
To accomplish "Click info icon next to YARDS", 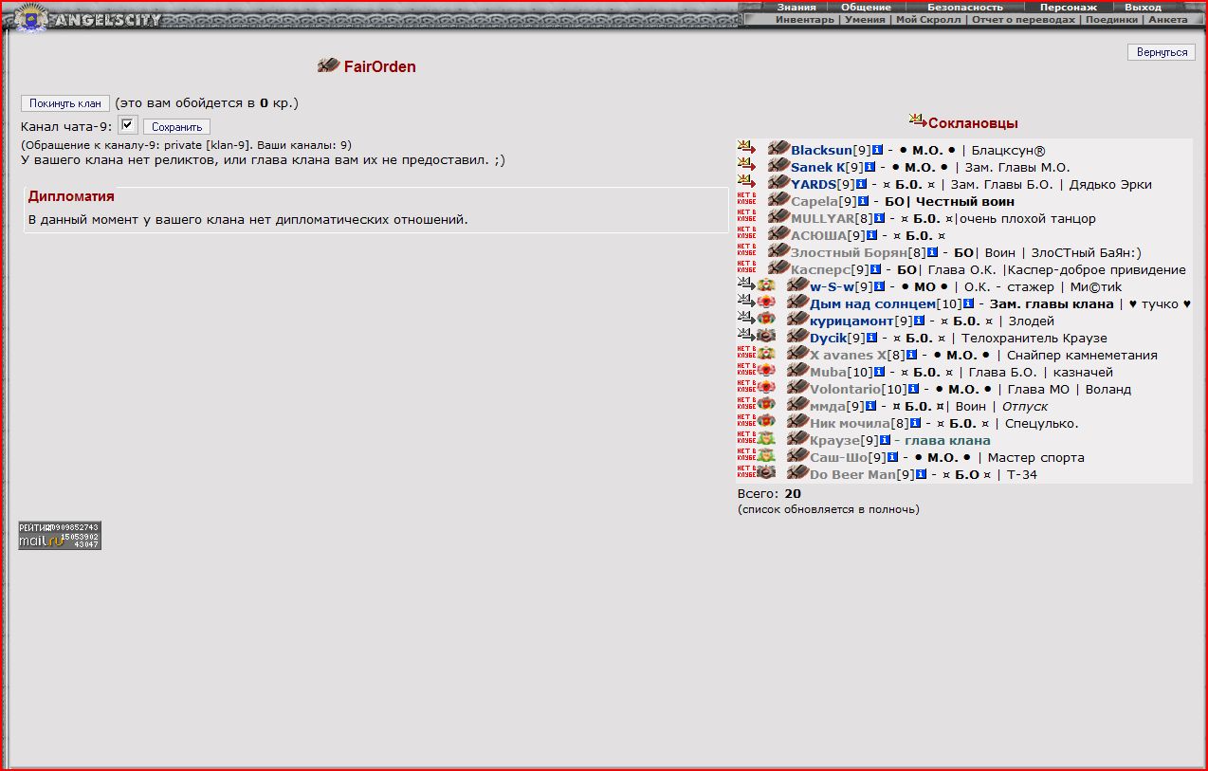I will 862,184.
